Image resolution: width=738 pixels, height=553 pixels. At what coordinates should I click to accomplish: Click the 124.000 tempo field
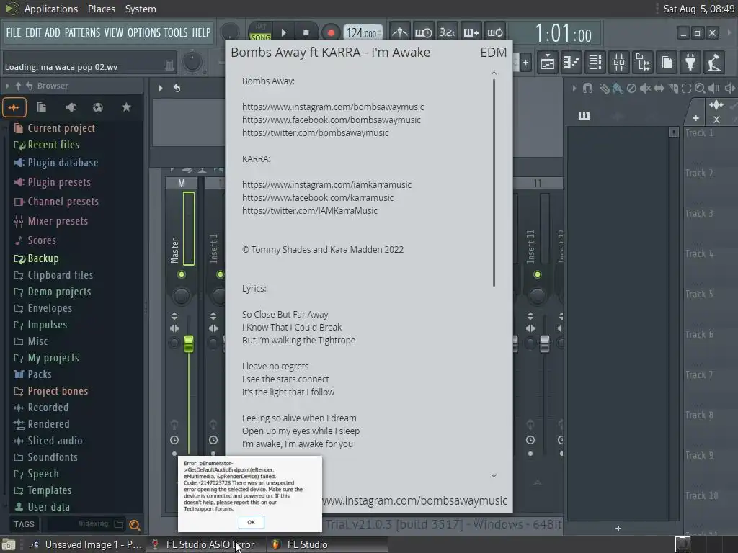363,33
